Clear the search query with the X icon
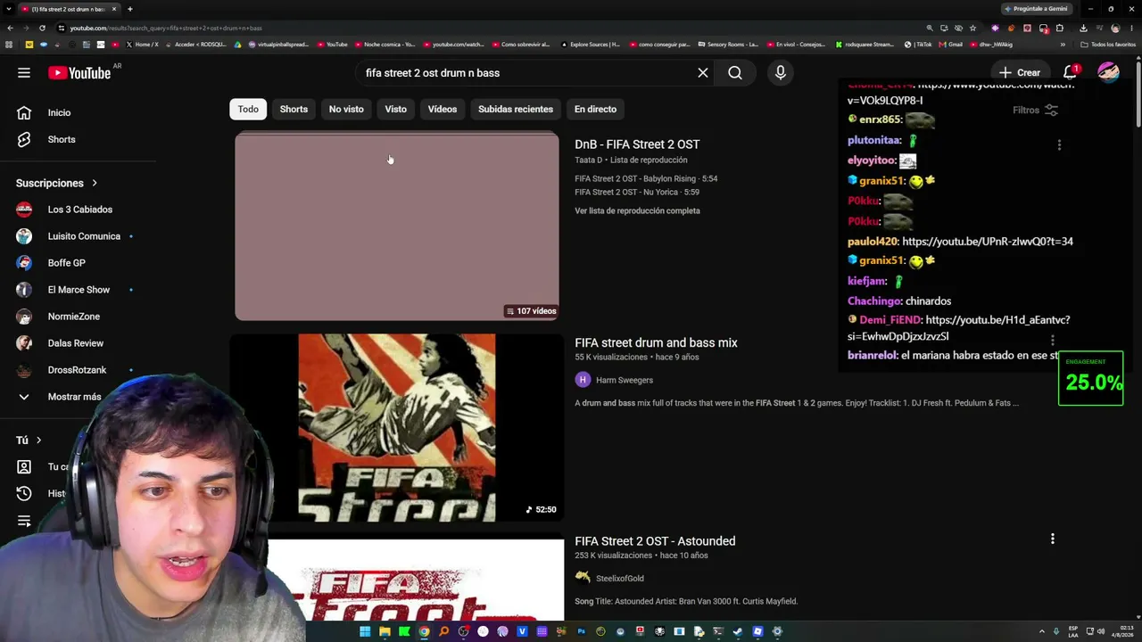 coord(703,73)
